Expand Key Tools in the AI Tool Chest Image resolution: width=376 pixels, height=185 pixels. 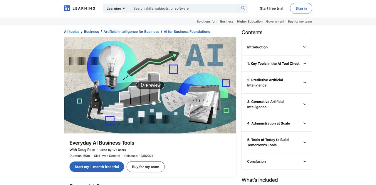(x=277, y=64)
